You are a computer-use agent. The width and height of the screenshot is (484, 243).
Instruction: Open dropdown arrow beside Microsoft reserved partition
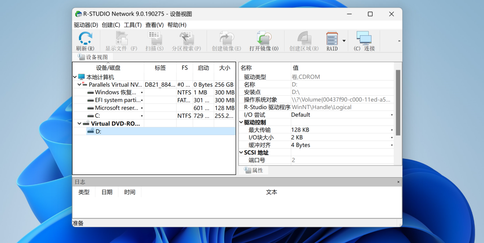click(x=142, y=108)
